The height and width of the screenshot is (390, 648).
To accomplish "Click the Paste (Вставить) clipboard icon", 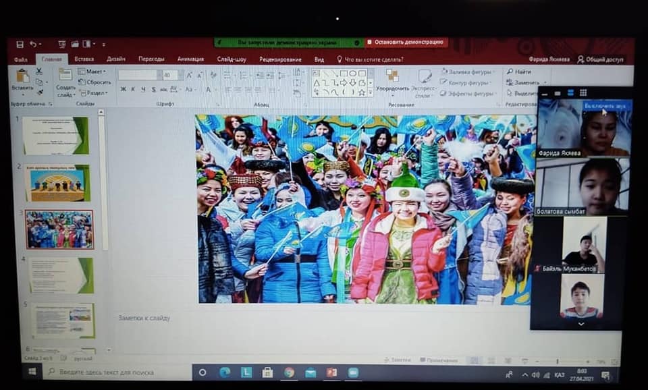I will 22,78.
